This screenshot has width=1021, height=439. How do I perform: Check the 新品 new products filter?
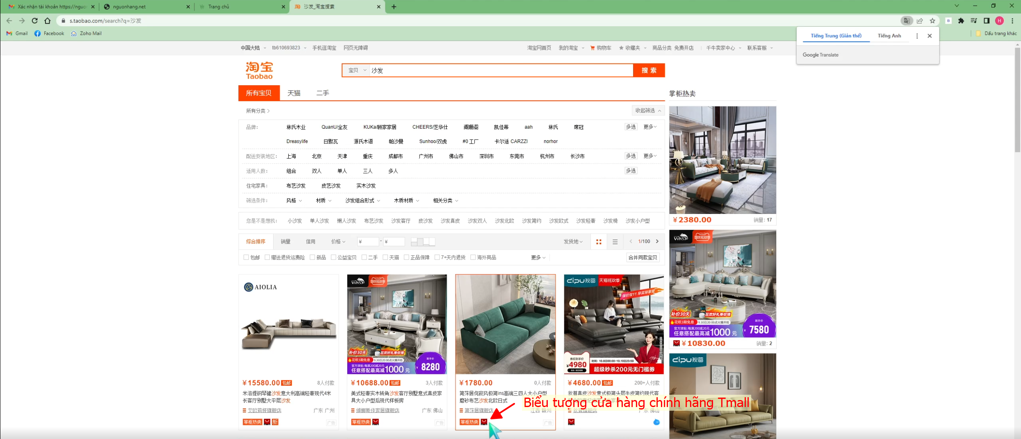point(312,257)
